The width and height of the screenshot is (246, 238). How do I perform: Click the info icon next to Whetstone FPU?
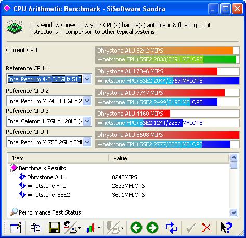point(22,185)
